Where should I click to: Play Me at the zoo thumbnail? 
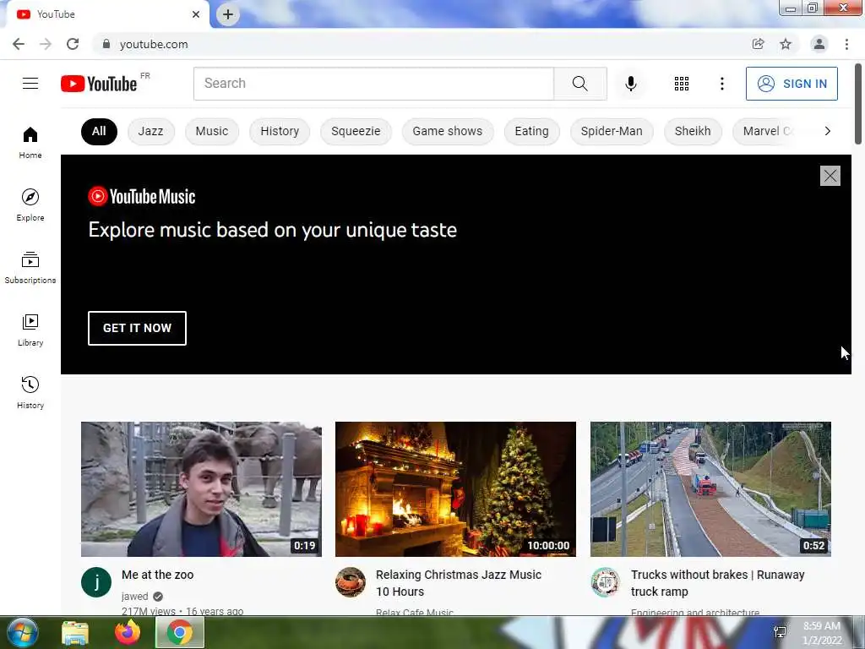201,489
